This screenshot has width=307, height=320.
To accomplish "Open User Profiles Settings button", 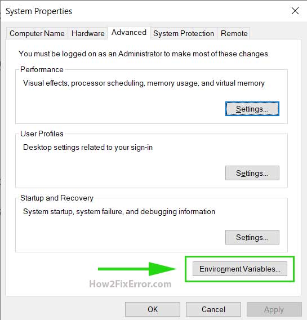I will [252, 173].
